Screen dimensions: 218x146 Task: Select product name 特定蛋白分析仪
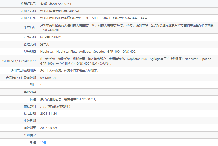[x=51, y=37]
